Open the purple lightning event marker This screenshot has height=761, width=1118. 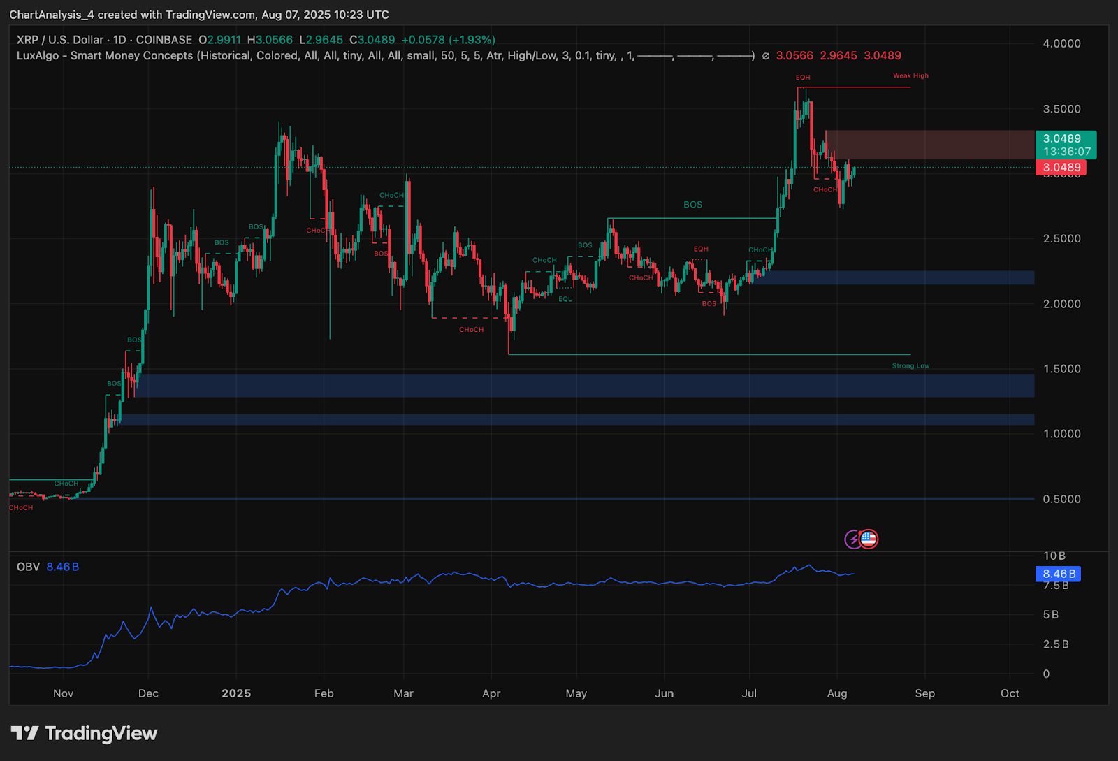point(853,539)
